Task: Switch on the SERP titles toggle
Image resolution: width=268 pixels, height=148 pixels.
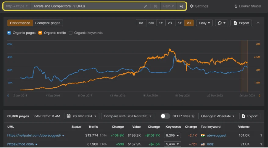Action: (165, 116)
